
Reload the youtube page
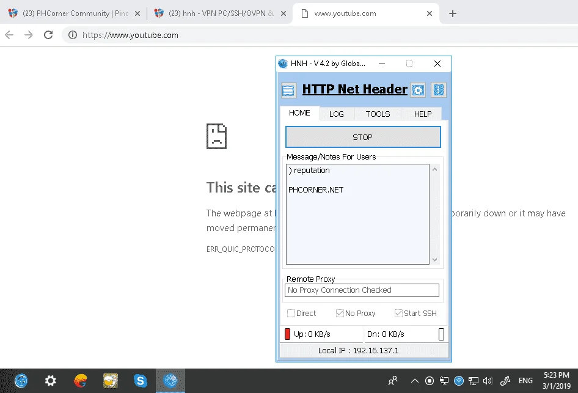(x=48, y=35)
